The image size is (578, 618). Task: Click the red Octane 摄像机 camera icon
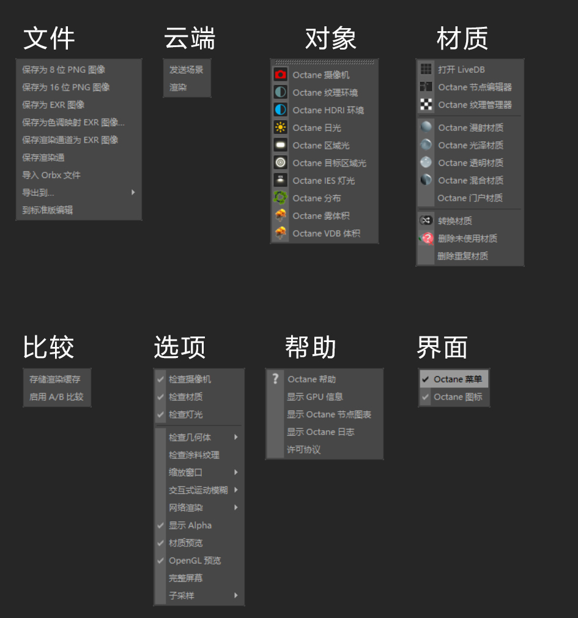coord(281,75)
